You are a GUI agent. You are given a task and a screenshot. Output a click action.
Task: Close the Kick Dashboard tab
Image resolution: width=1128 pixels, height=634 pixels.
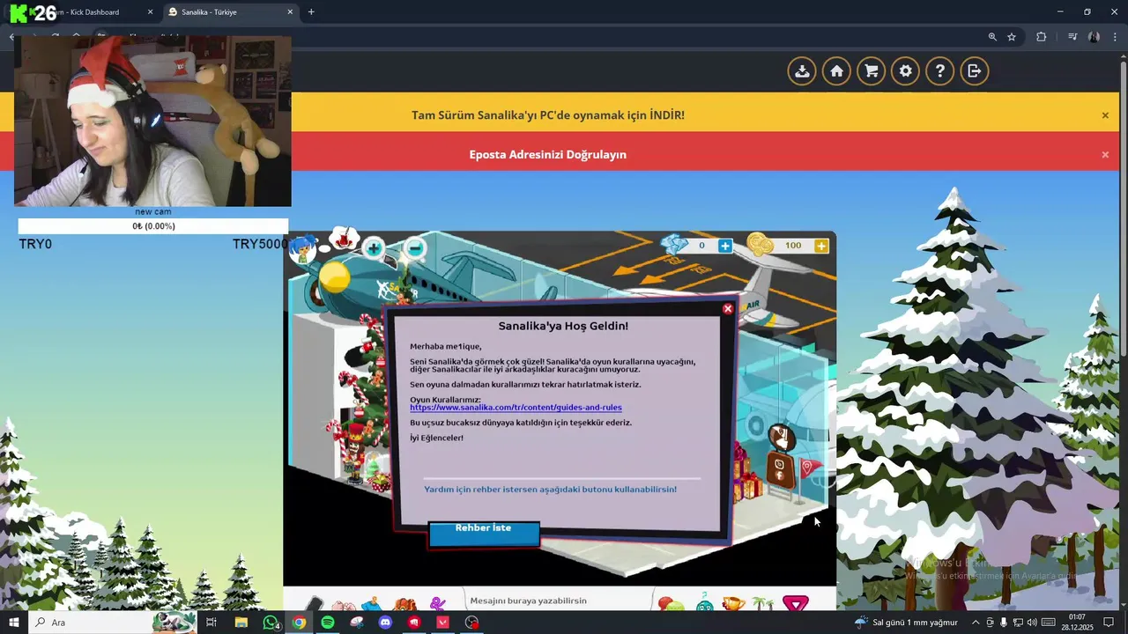pos(150,12)
